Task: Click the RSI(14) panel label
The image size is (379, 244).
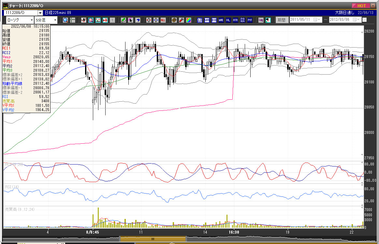Action: coord(12,187)
